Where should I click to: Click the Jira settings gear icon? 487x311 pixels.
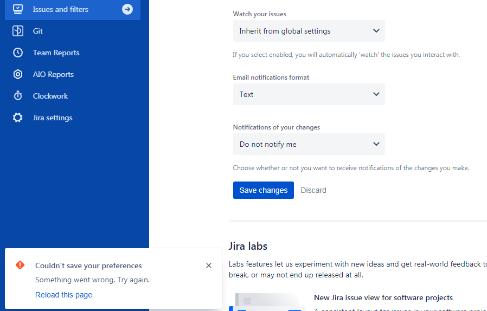[x=18, y=118]
